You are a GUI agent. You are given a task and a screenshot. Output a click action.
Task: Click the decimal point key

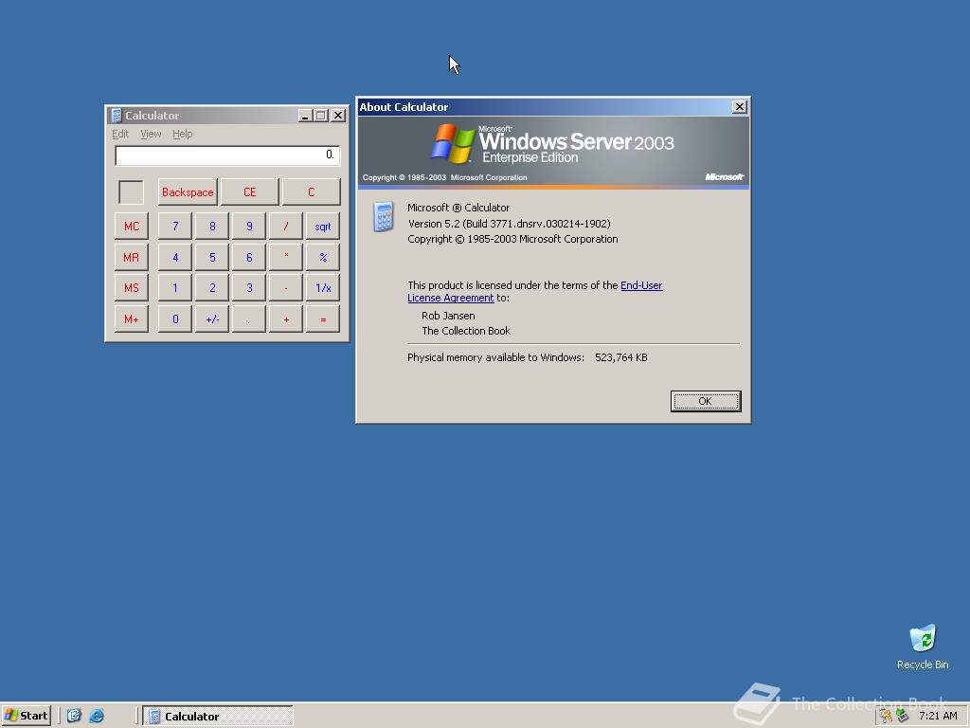[249, 319]
